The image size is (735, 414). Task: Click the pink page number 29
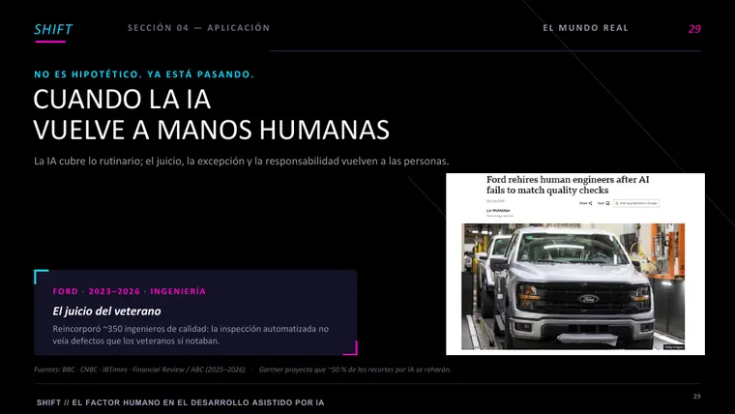(x=694, y=29)
